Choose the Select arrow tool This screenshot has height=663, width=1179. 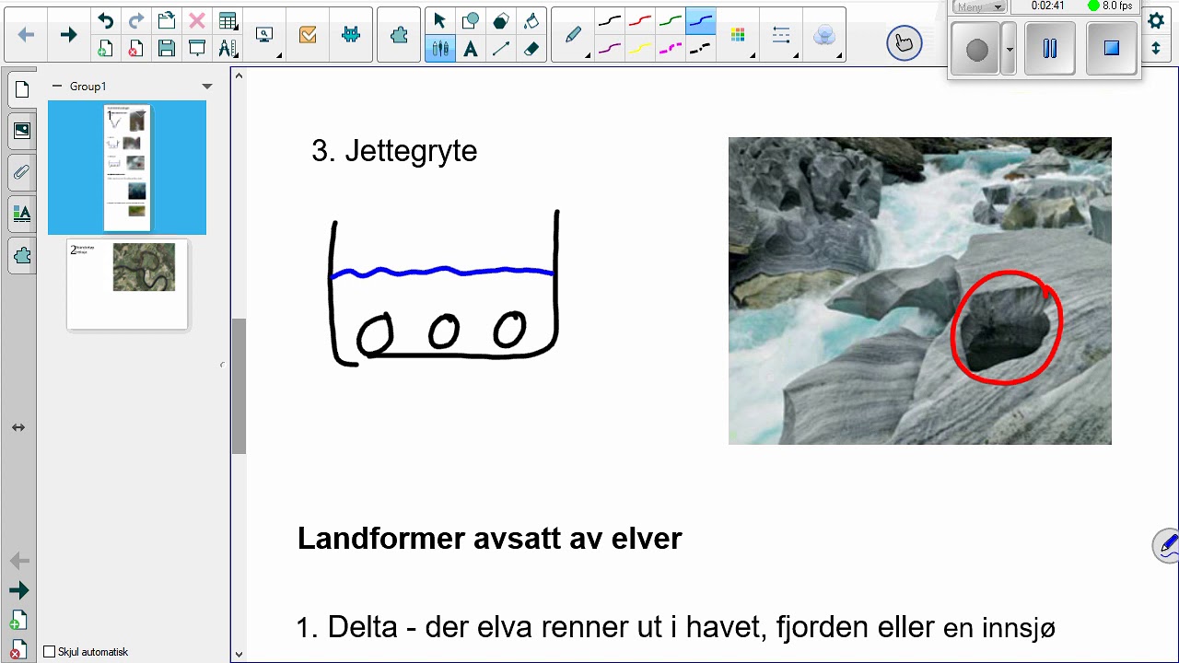[439, 20]
